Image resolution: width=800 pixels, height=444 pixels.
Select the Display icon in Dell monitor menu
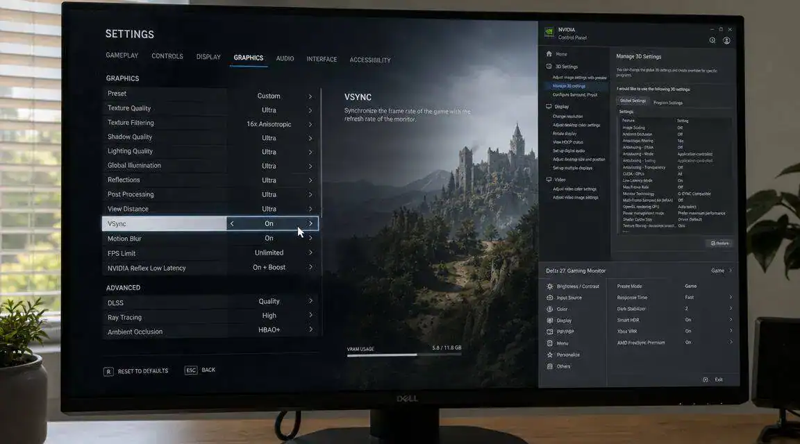tap(550, 321)
